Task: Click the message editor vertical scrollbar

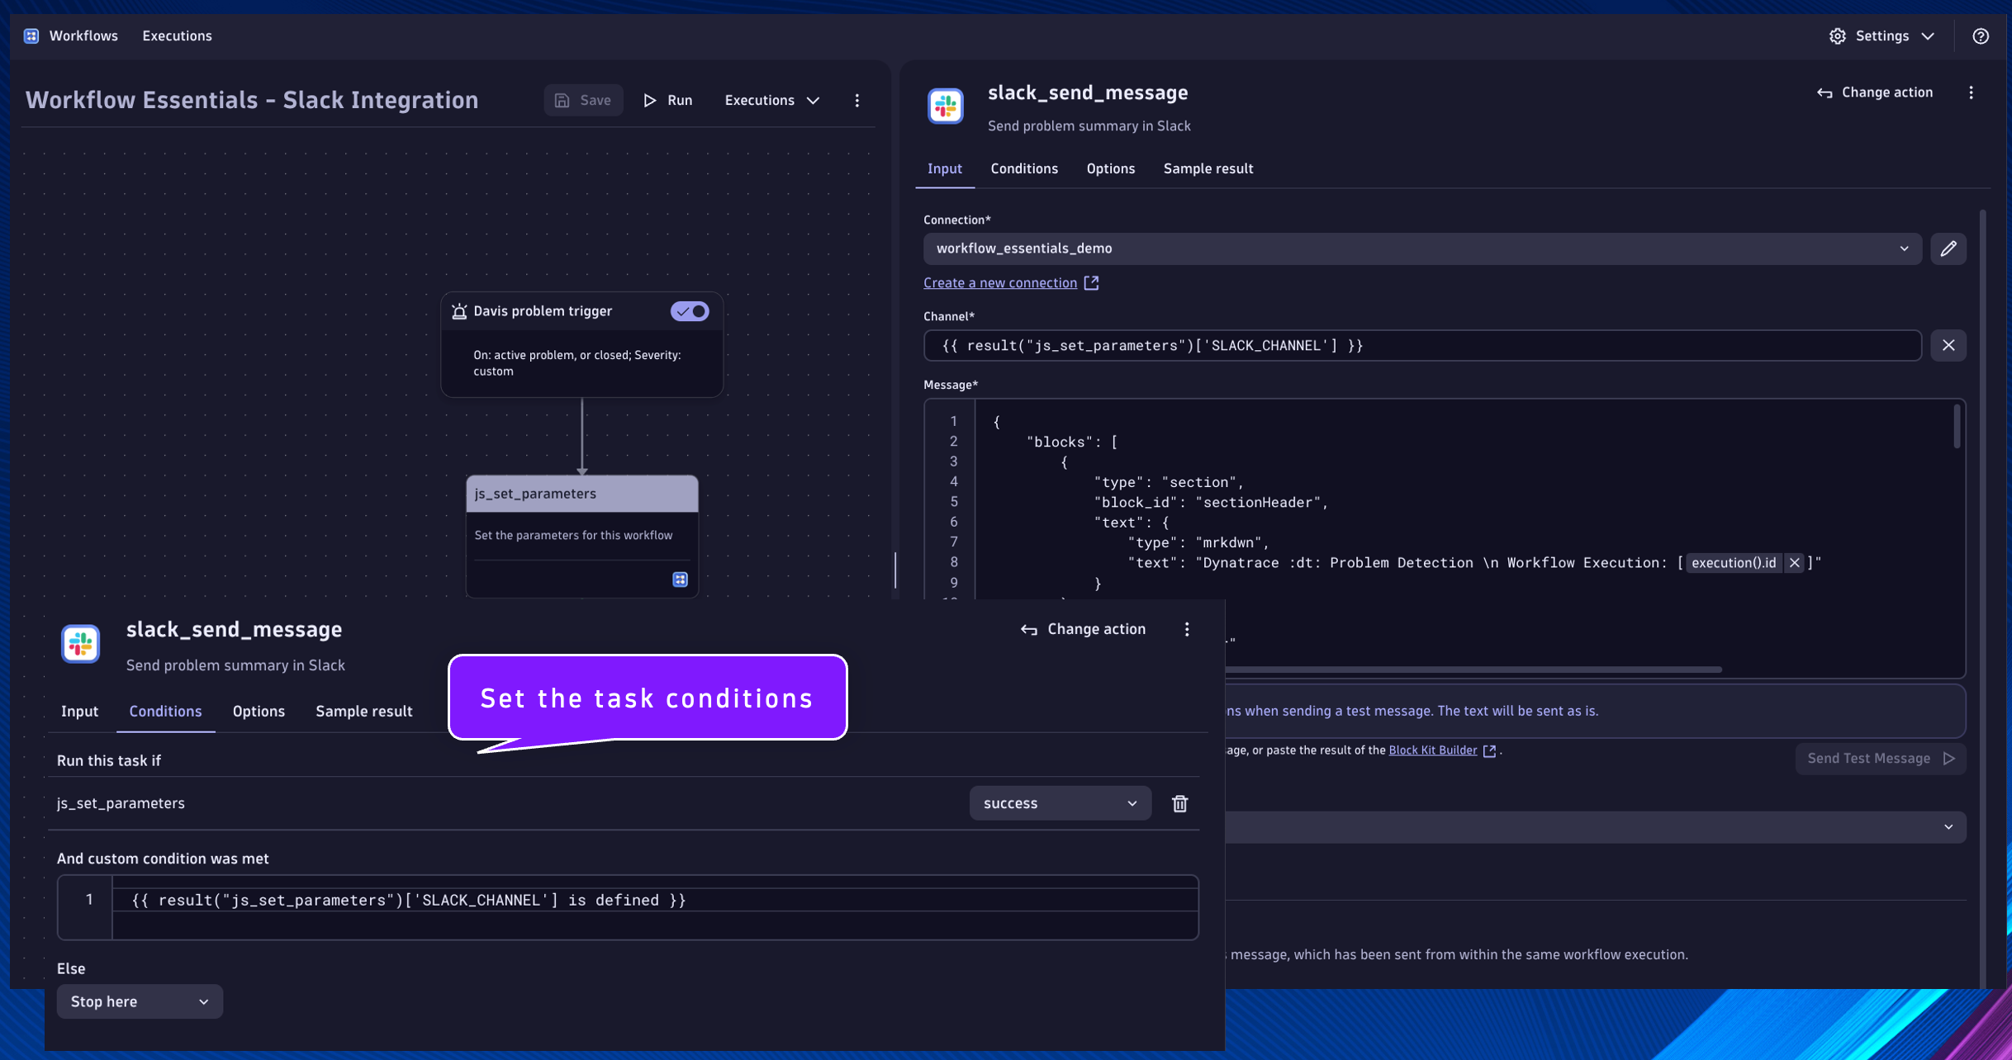Action: (x=1957, y=426)
